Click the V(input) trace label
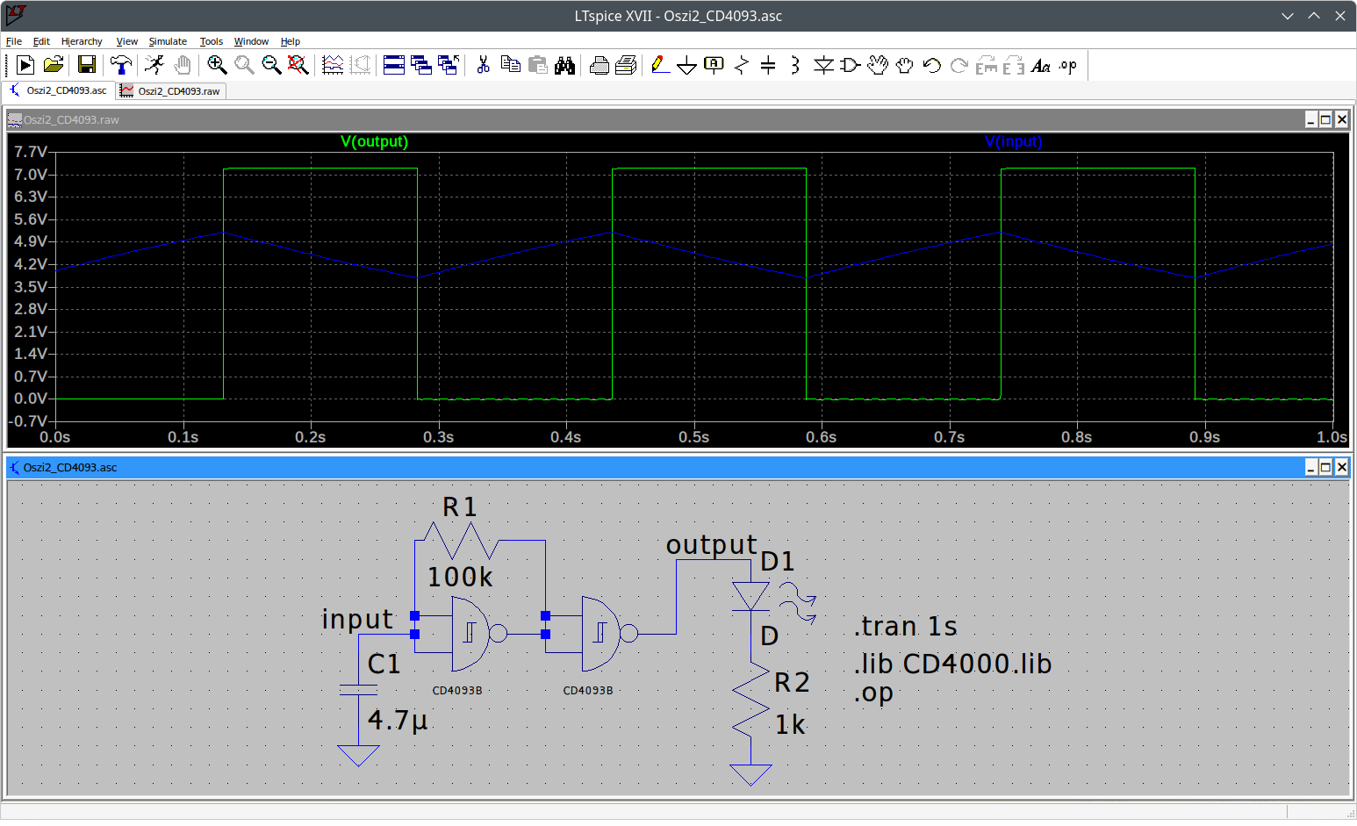The width and height of the screenshot is (1357, 826). coord(1013,141)
